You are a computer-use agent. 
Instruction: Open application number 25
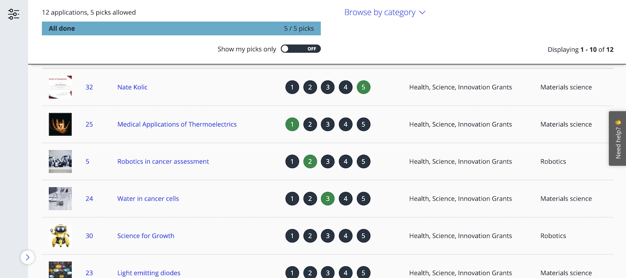(x=89, y=124)
